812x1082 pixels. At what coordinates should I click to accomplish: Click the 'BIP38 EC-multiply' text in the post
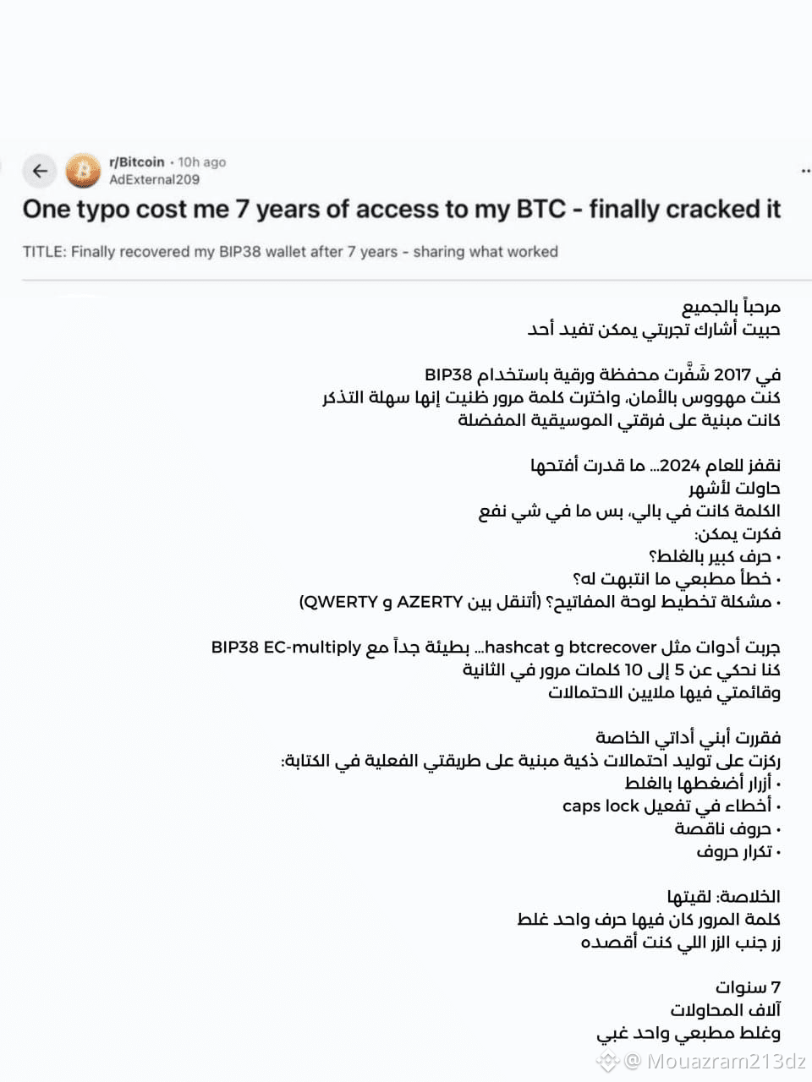[x=283, y=647]
